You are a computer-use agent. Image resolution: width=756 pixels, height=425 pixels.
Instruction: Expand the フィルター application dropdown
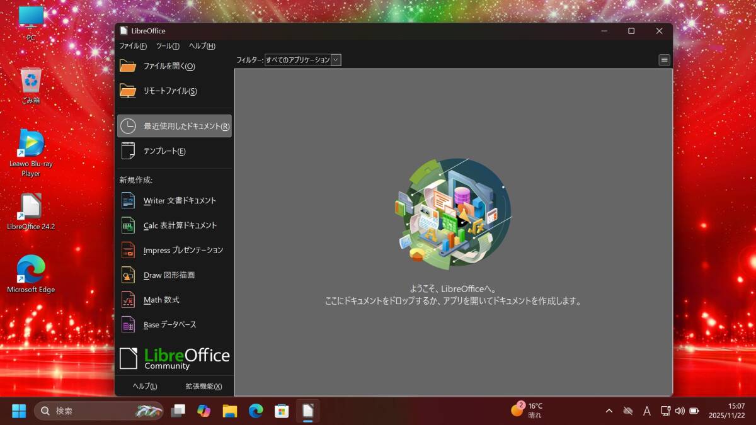(x=336, y=60)
